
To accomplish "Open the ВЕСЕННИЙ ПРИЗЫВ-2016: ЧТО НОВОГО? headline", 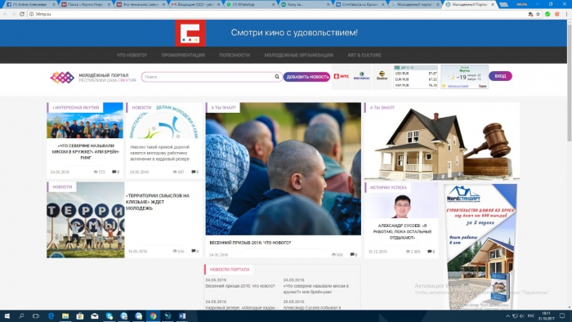I will coord(250,243).
